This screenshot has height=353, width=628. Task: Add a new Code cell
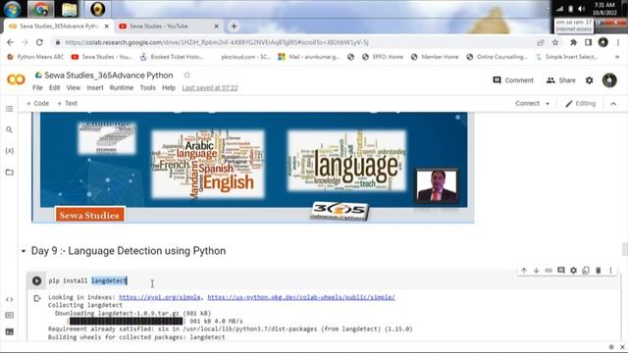(x=37, y=103)
